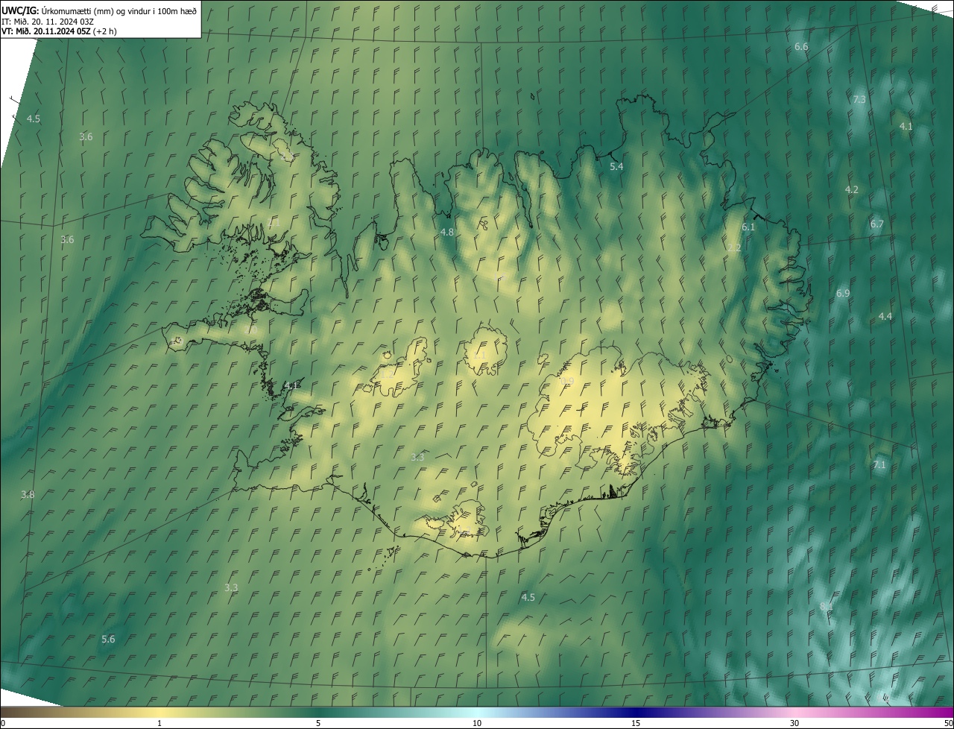Click the 6.7 value label on the map
This screenshot has width=954, height=729.
coord(876,224)
